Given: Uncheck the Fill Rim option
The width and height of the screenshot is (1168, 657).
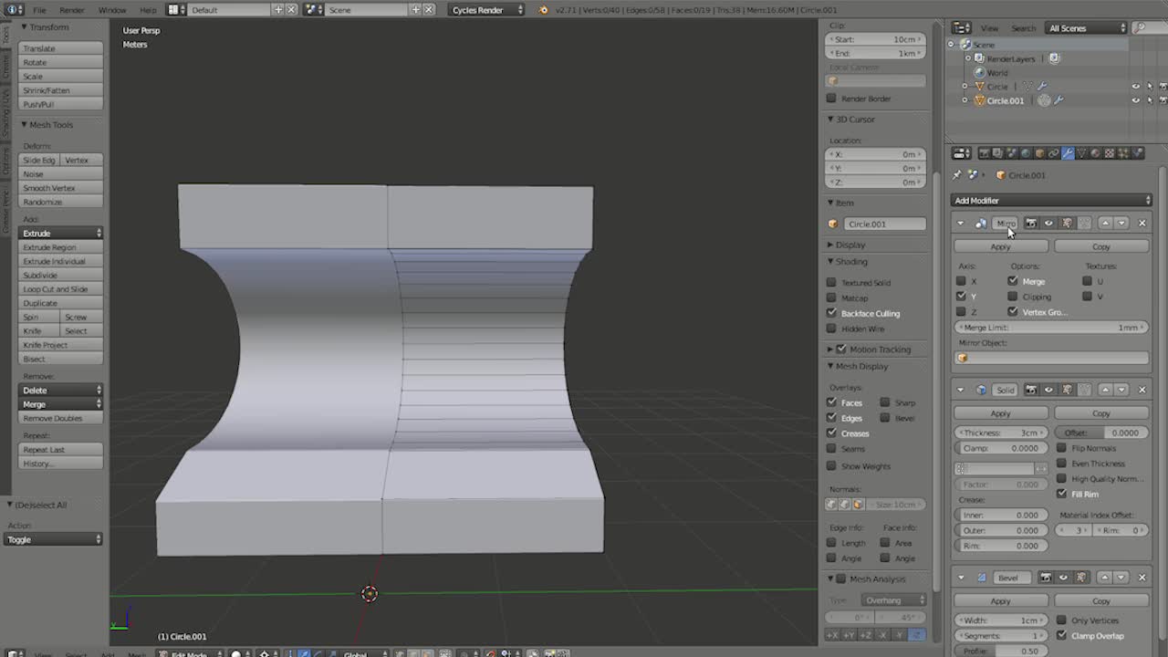Looking at the screenshot, I should (x=1061, y=494).
